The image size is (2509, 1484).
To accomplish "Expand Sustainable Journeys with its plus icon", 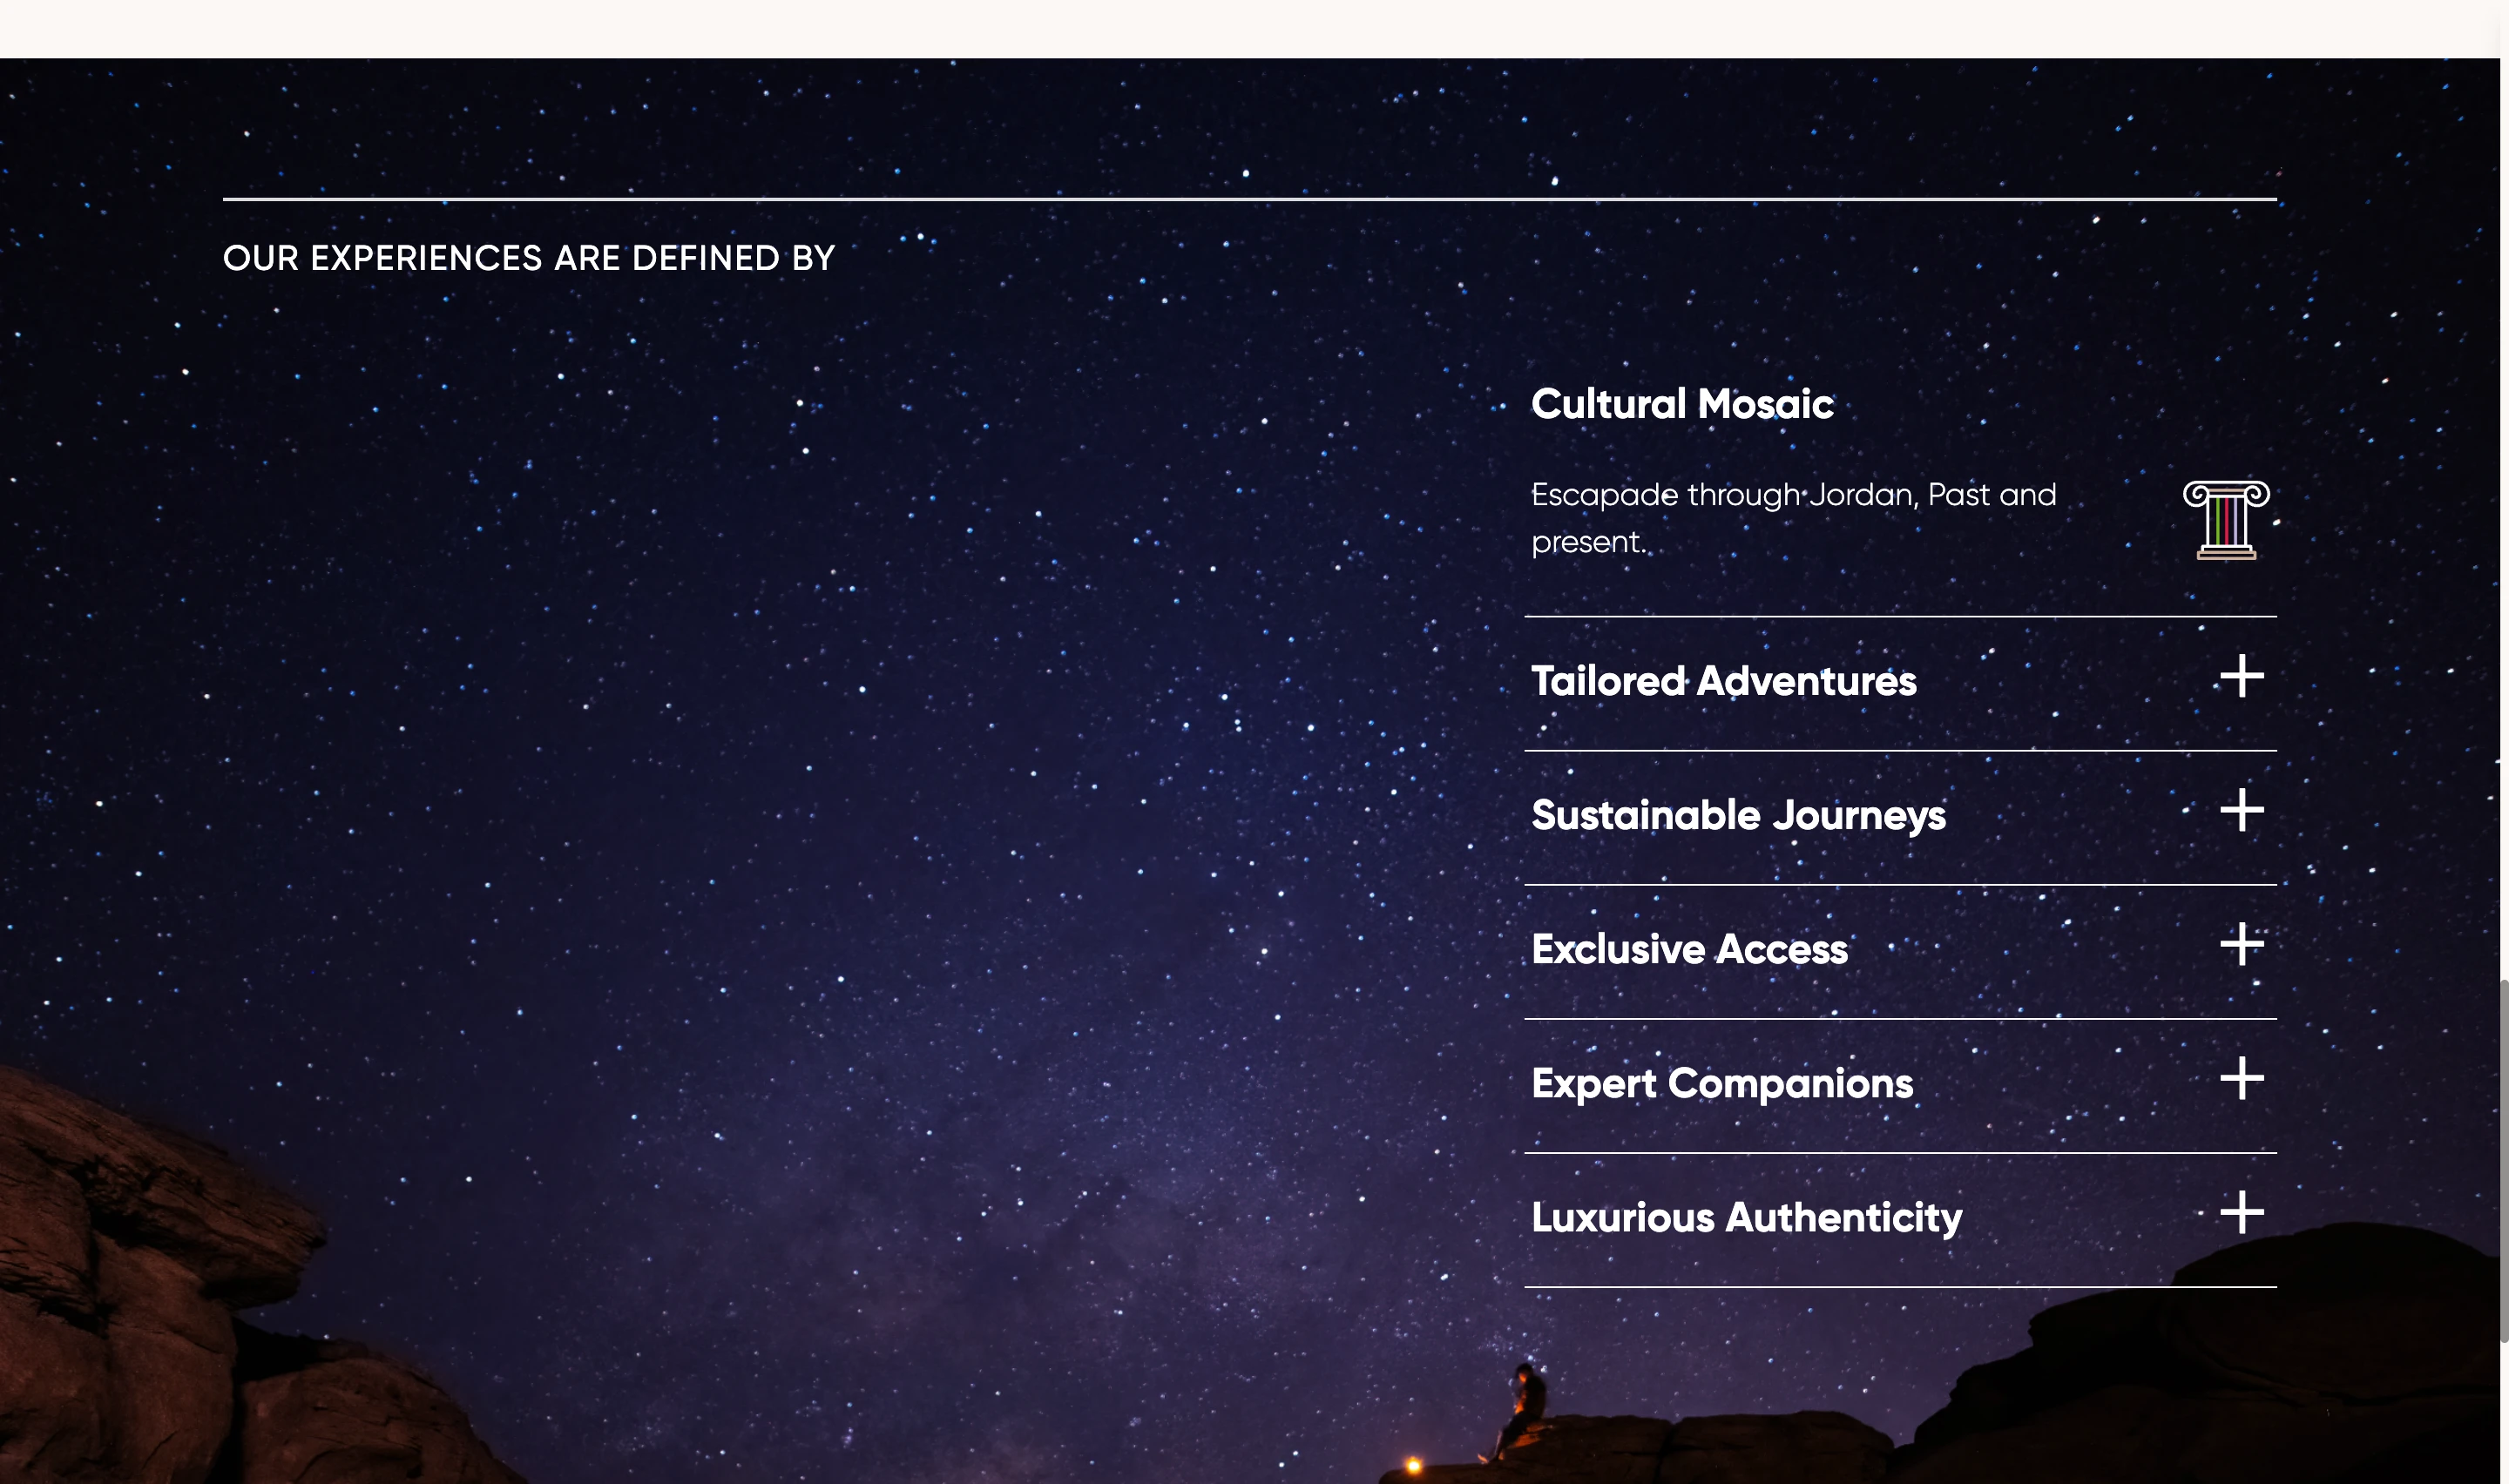I will pyautogui.click(x=2242, y=810).
